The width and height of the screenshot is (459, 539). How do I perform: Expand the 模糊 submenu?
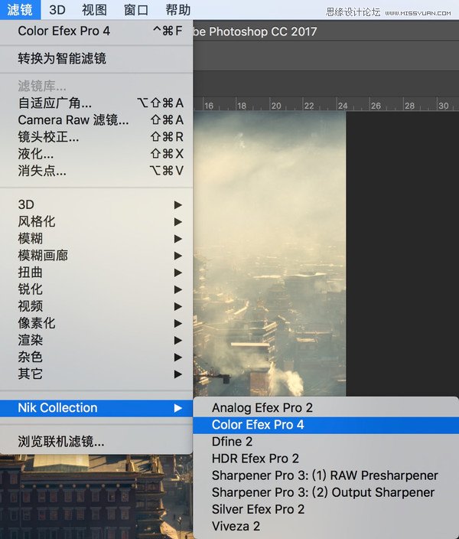(96, 238)
